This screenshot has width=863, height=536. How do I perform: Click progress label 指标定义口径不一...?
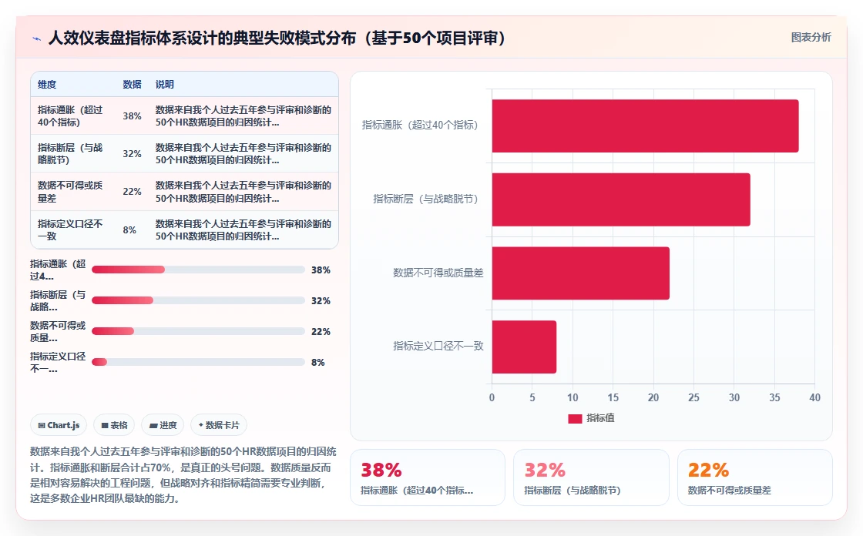click(x=58, y=363)
